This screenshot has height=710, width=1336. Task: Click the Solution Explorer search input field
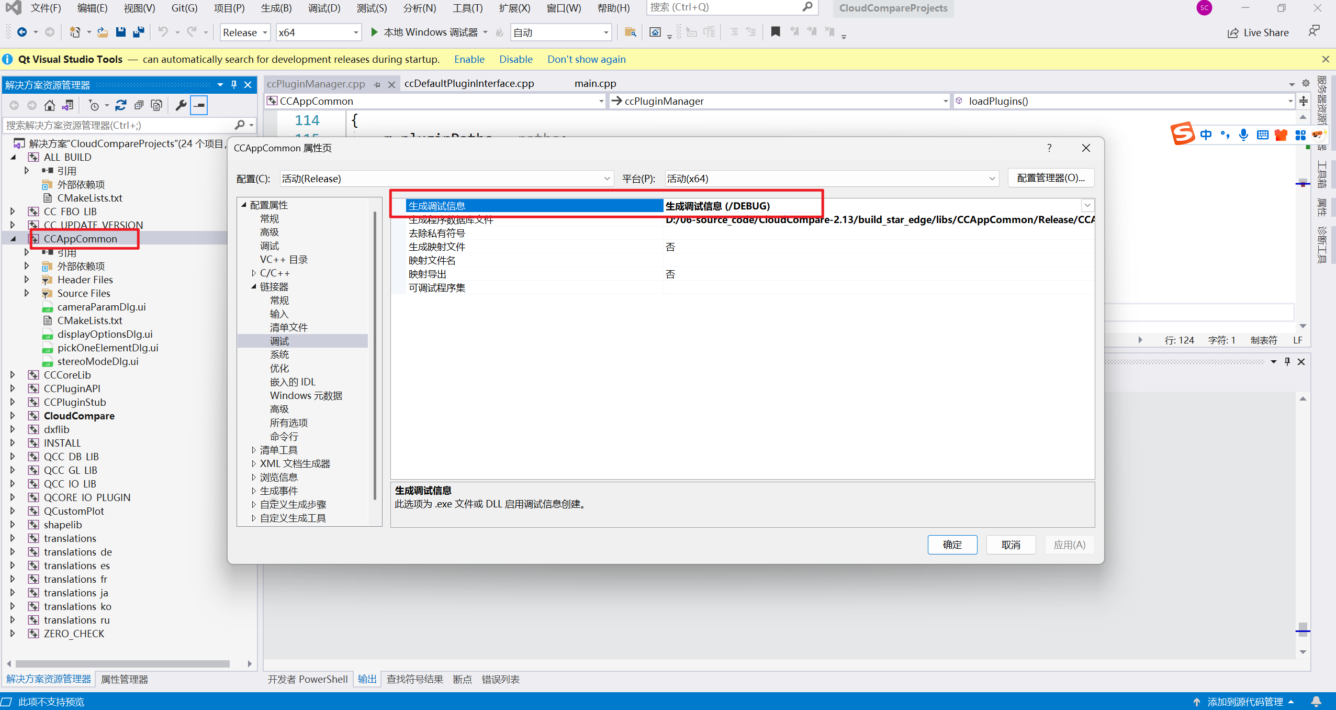[x=119, y=125]
